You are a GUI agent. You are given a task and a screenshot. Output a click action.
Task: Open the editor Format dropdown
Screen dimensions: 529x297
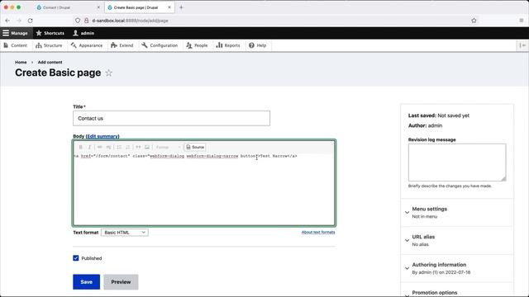pyautogui.click(x=168, y=147)
